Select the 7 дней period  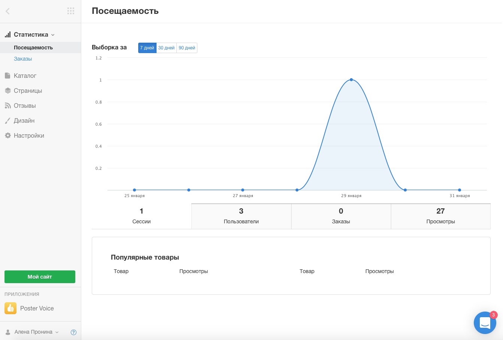point(147,48)
